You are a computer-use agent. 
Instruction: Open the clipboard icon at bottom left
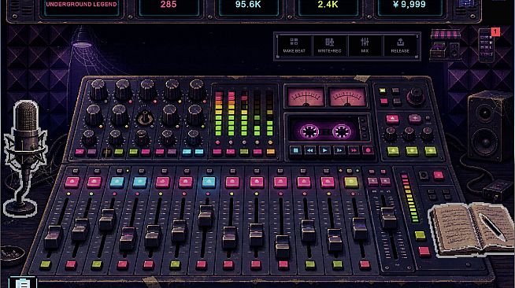23,282
